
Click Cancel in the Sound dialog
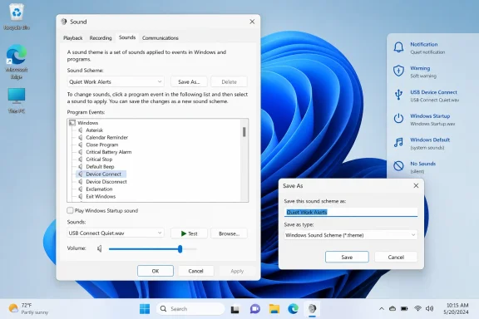point(195,271)
